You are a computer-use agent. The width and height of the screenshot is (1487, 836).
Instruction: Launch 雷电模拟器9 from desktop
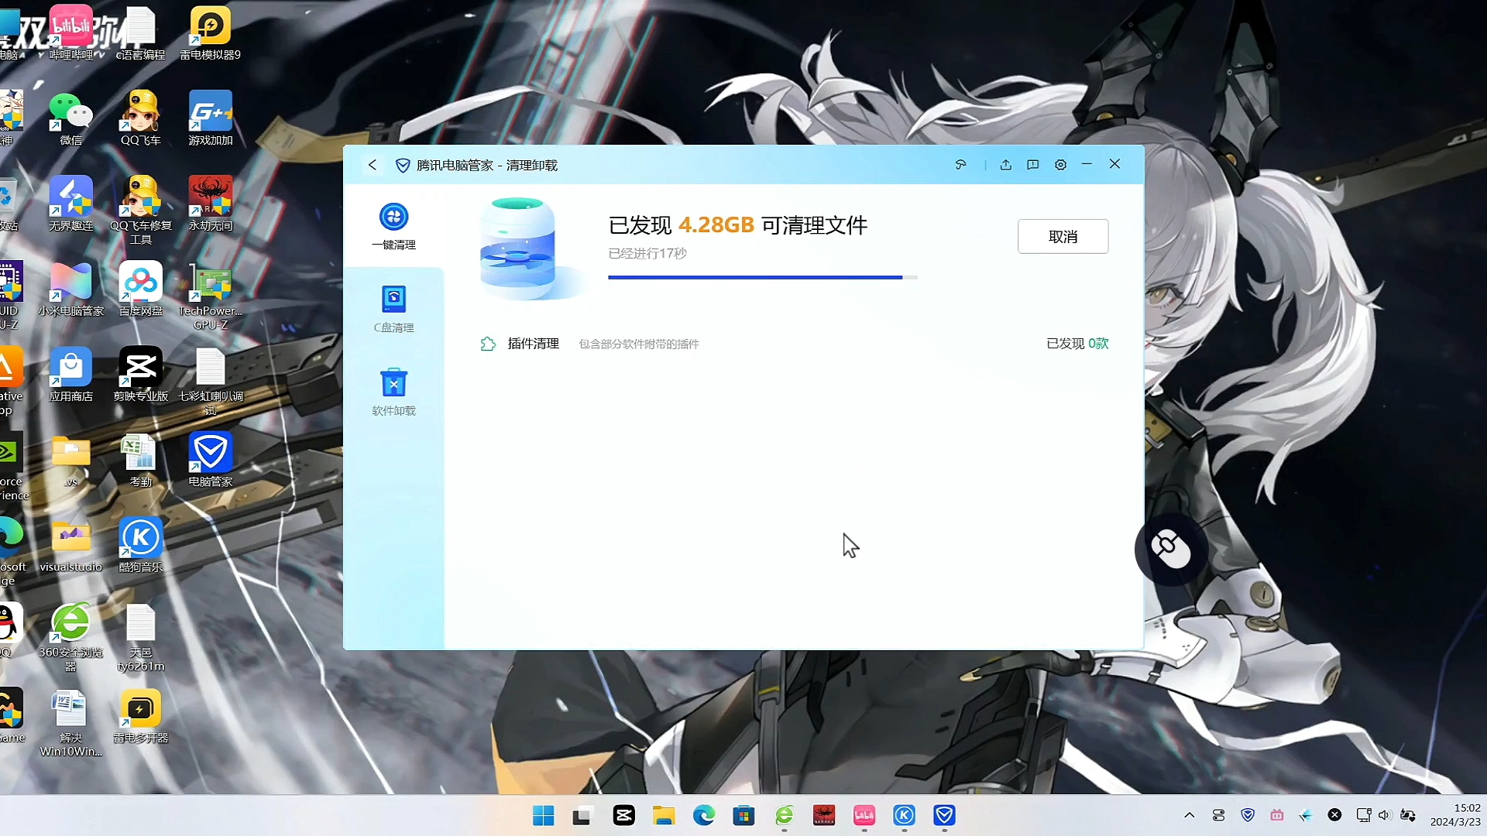[x=210, y=33]
